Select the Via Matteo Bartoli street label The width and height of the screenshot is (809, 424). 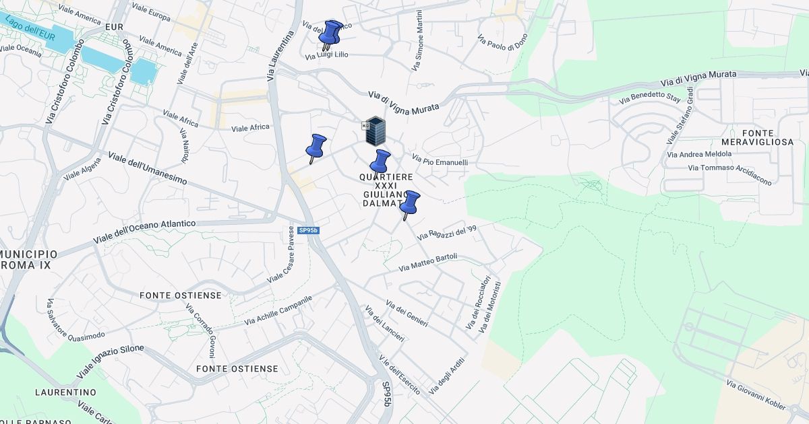click(x=428, y=262)
